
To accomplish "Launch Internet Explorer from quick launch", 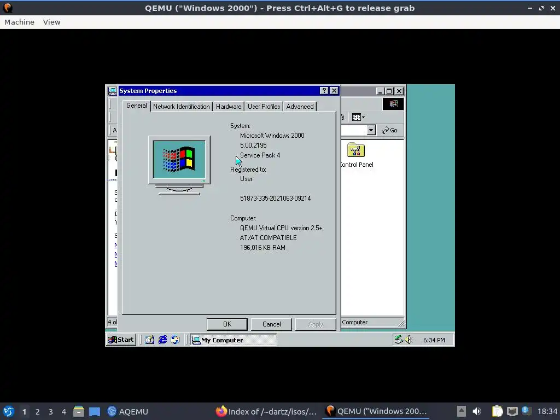I will point(162,340).
